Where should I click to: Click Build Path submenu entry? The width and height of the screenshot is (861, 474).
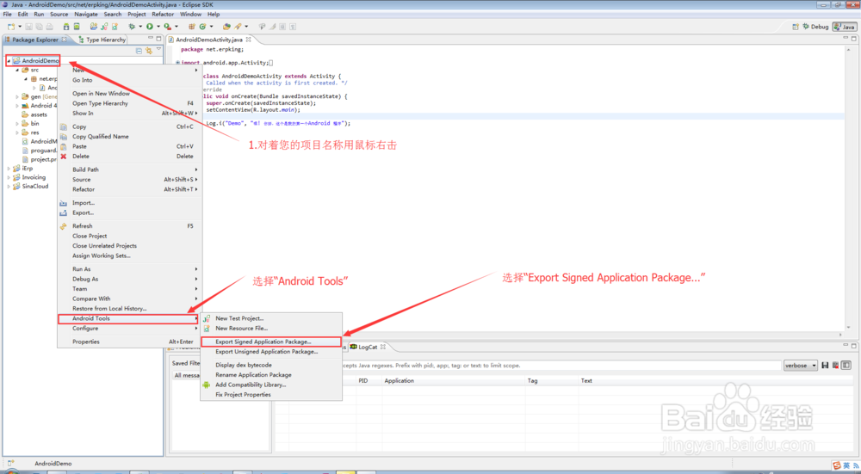[128, 169]
